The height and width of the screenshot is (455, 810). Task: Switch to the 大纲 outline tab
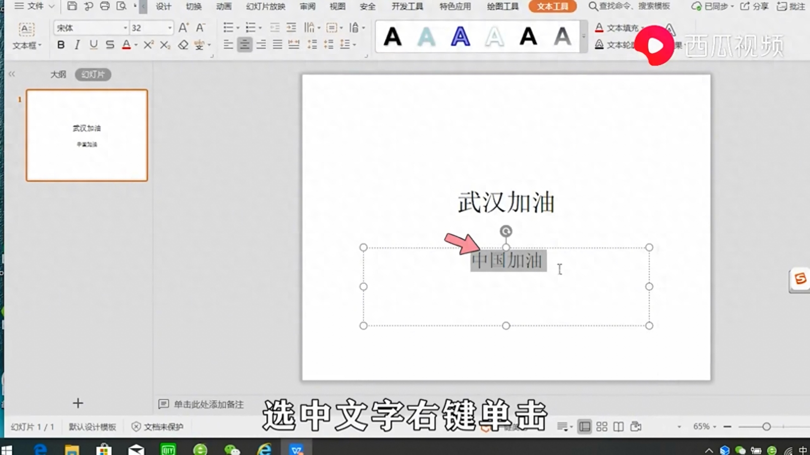pos(58,74)
